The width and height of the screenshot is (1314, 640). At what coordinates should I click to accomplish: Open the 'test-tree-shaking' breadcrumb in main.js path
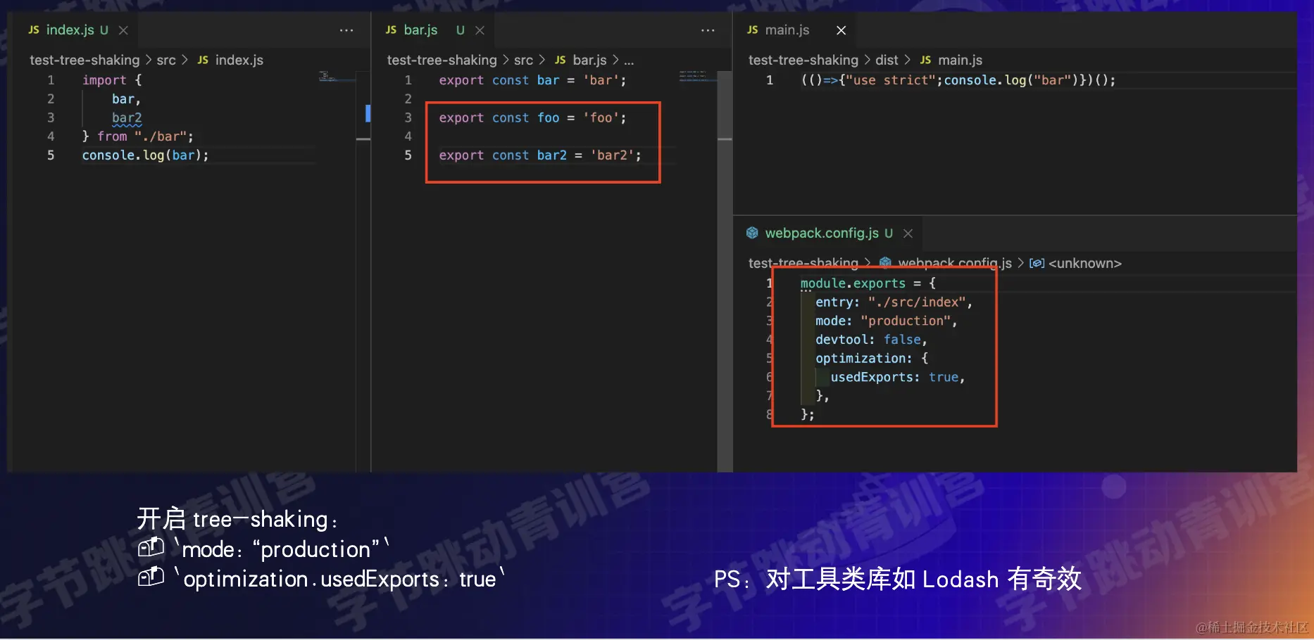coord(803,60)
